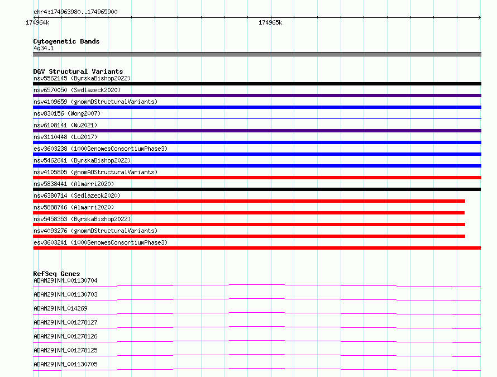Click the red bar under nsv5458353

point(249,225)
